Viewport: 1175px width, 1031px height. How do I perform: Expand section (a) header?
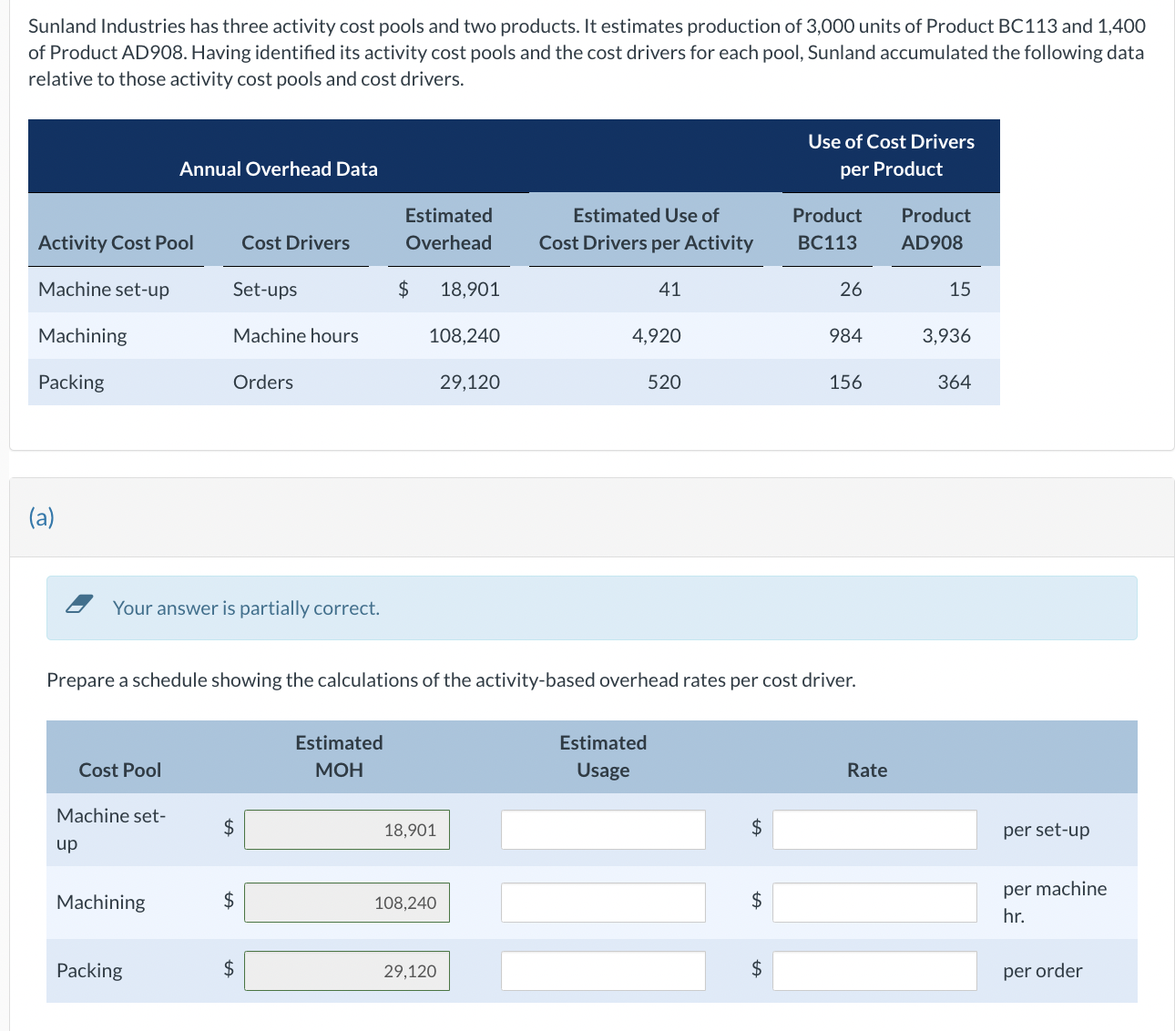[40, 517]
